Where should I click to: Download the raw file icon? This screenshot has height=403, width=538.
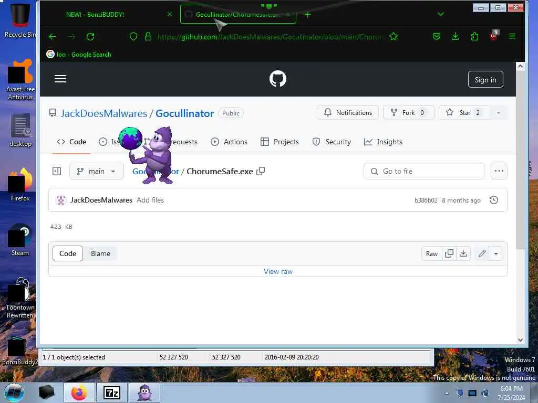tap(463, 253)
